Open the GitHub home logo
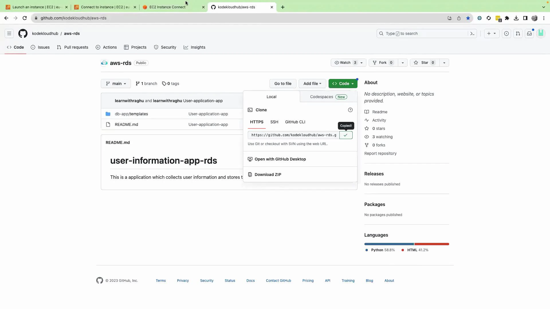The height and width of the screenshot is (309, 550). (x=23, y=33)
